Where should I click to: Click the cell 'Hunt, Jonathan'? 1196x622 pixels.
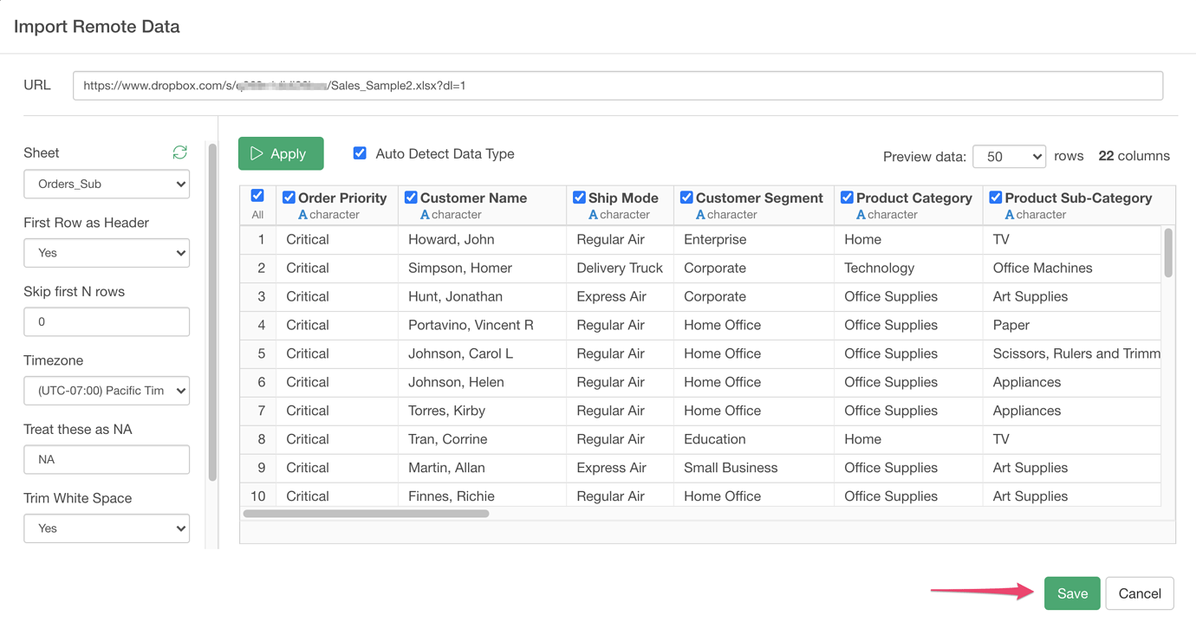(x=482, y=296)
